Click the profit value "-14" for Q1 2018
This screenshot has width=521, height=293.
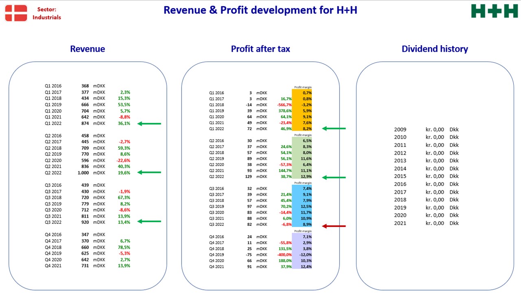click(x=249, y=105)
